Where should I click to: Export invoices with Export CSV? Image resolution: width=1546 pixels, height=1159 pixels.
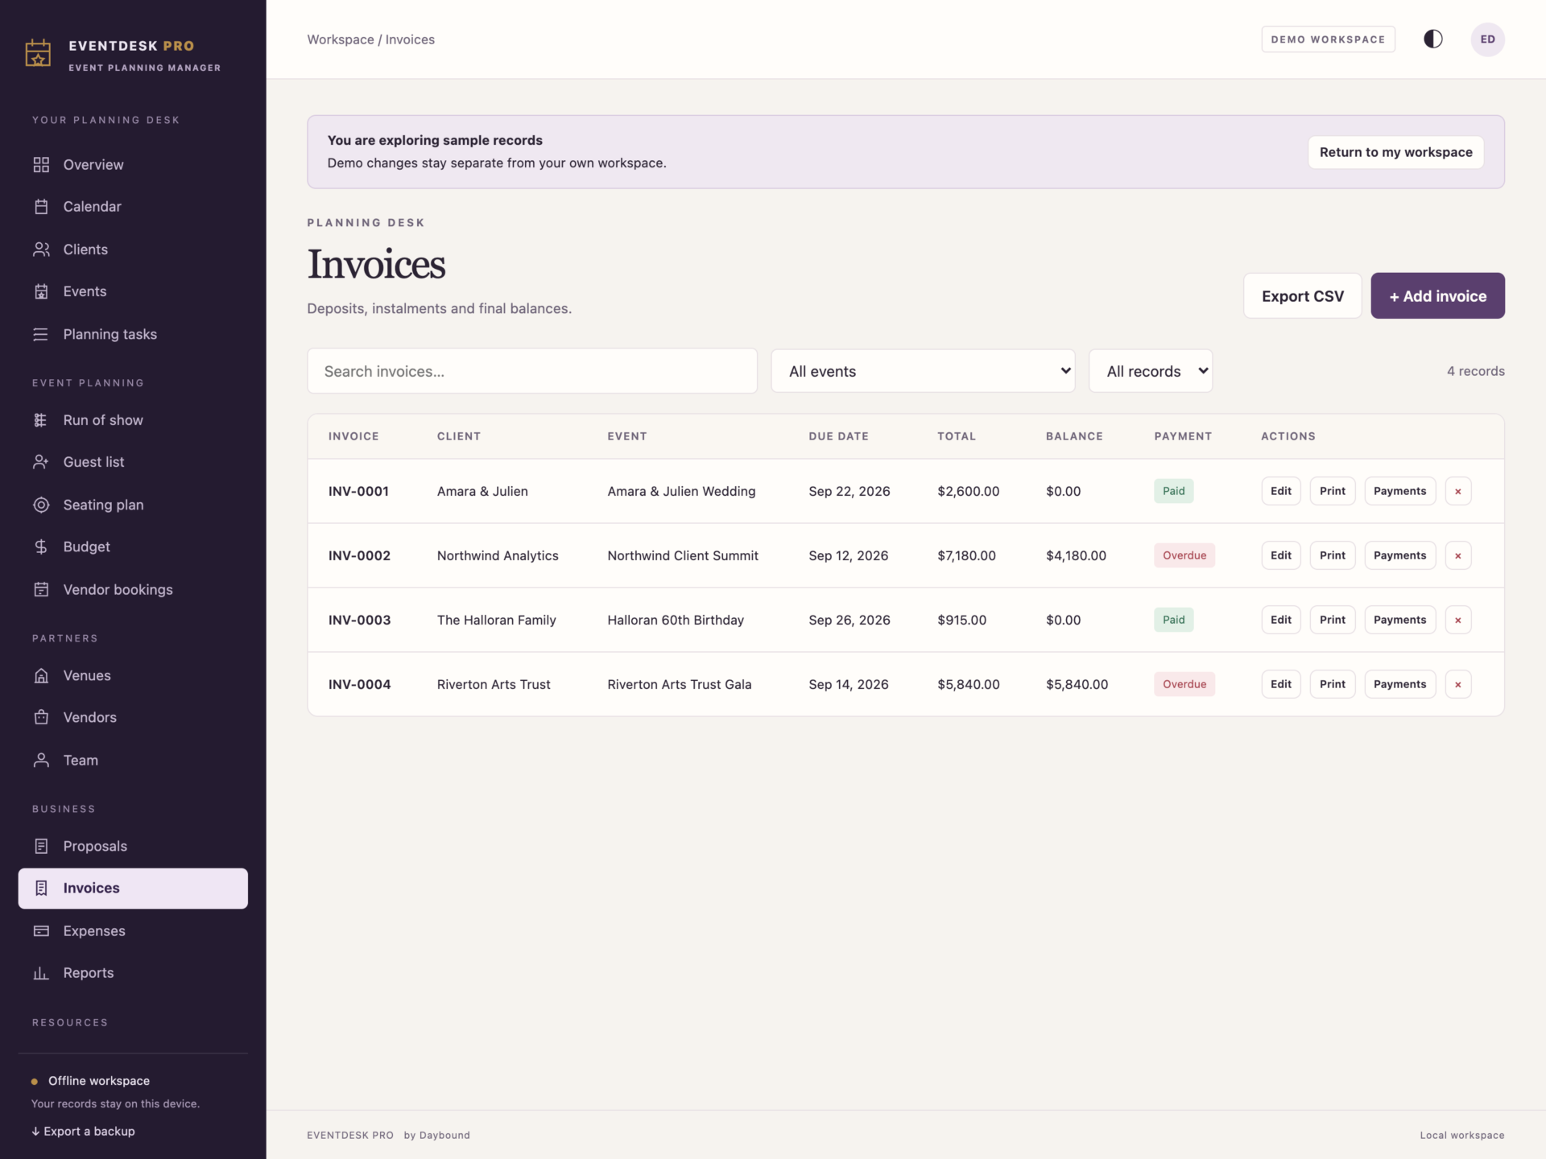pos(1302,296)
